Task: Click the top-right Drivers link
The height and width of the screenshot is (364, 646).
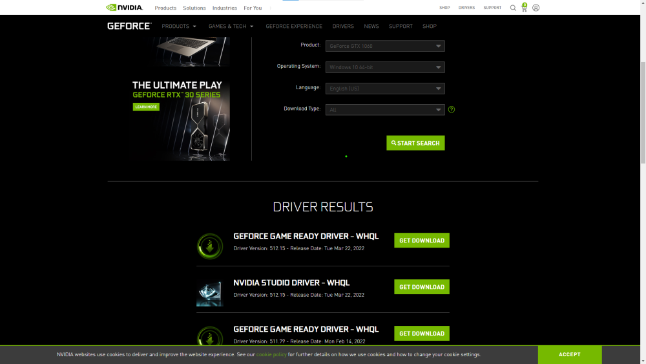Action: (466, 8)
